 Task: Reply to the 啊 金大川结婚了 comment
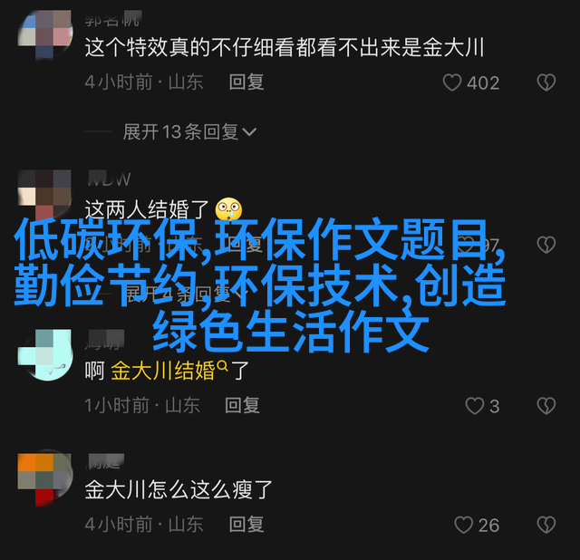pyautogui.click(x=242, y=405)
